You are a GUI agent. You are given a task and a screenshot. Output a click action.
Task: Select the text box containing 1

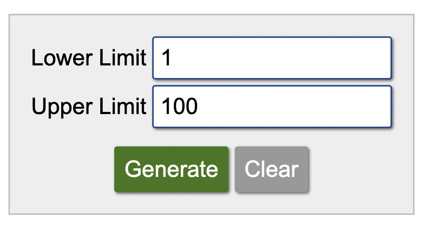coord(272,58)
